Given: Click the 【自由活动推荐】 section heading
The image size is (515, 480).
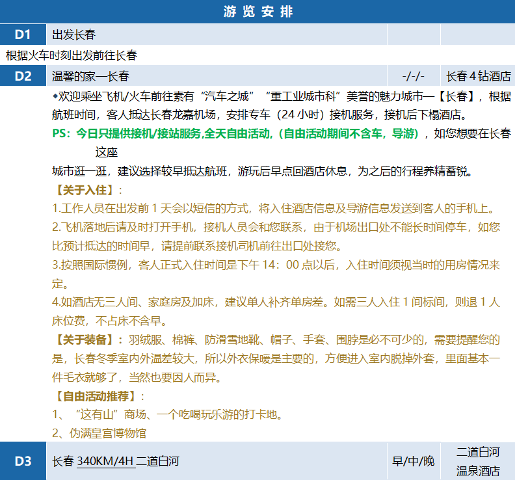Looking at the screenshot, I should 95,395.
